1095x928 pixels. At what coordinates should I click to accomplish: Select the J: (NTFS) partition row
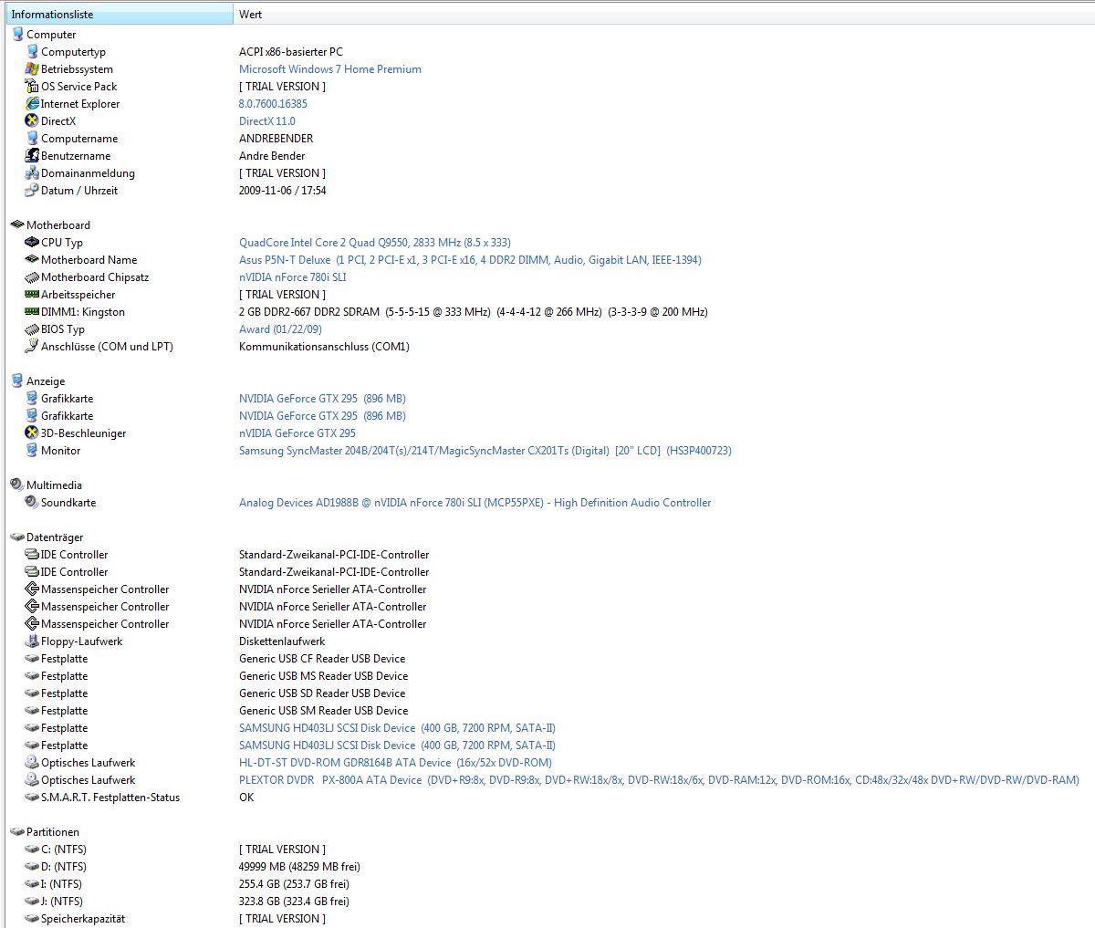pos(62,902)
